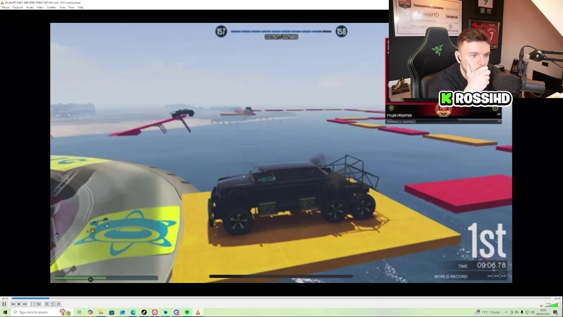Click elapsed time label 00:03

point(5,299)
